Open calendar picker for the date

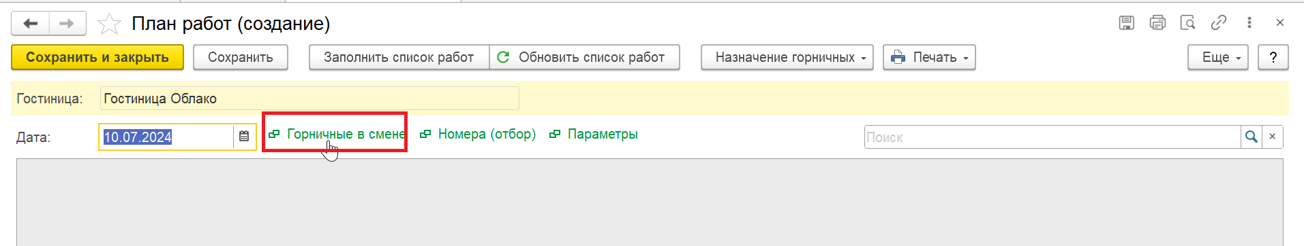coord(243,137)
